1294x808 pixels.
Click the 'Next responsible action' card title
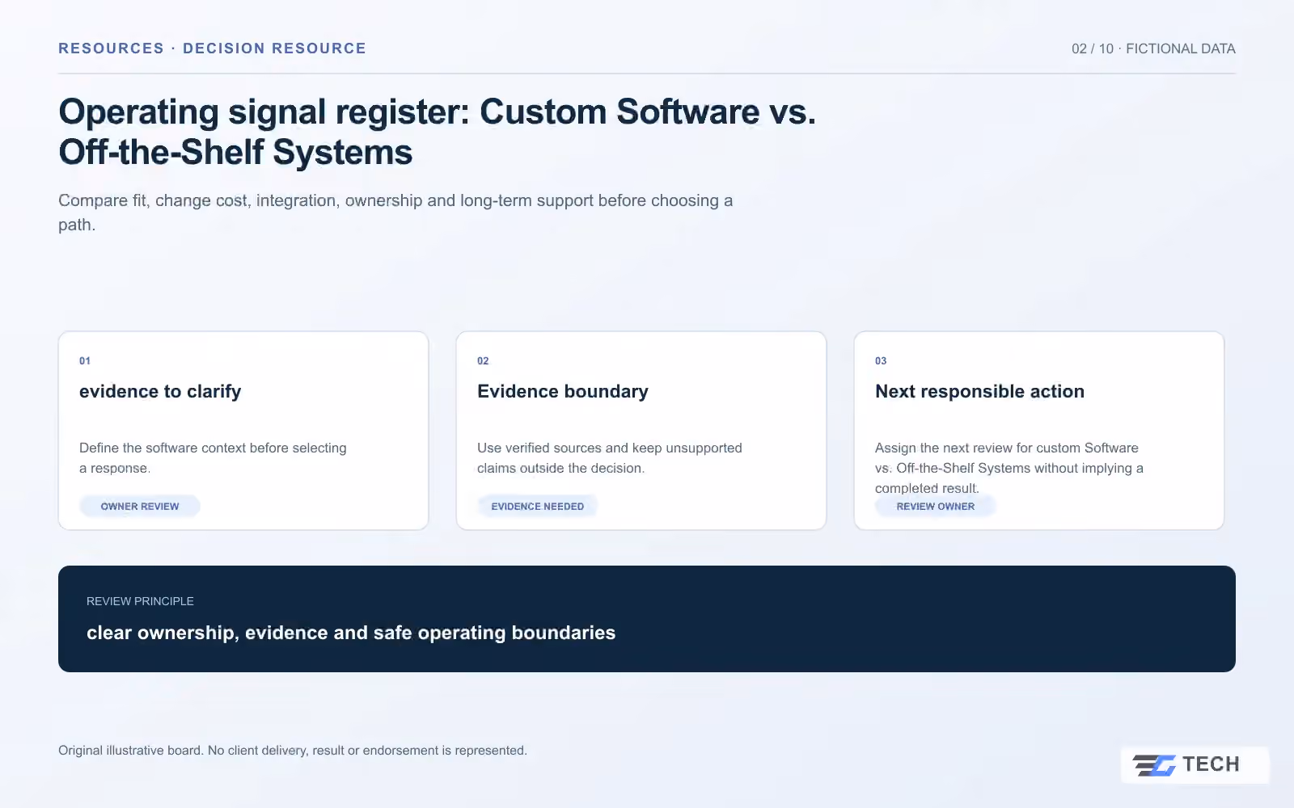pos(979,391)
